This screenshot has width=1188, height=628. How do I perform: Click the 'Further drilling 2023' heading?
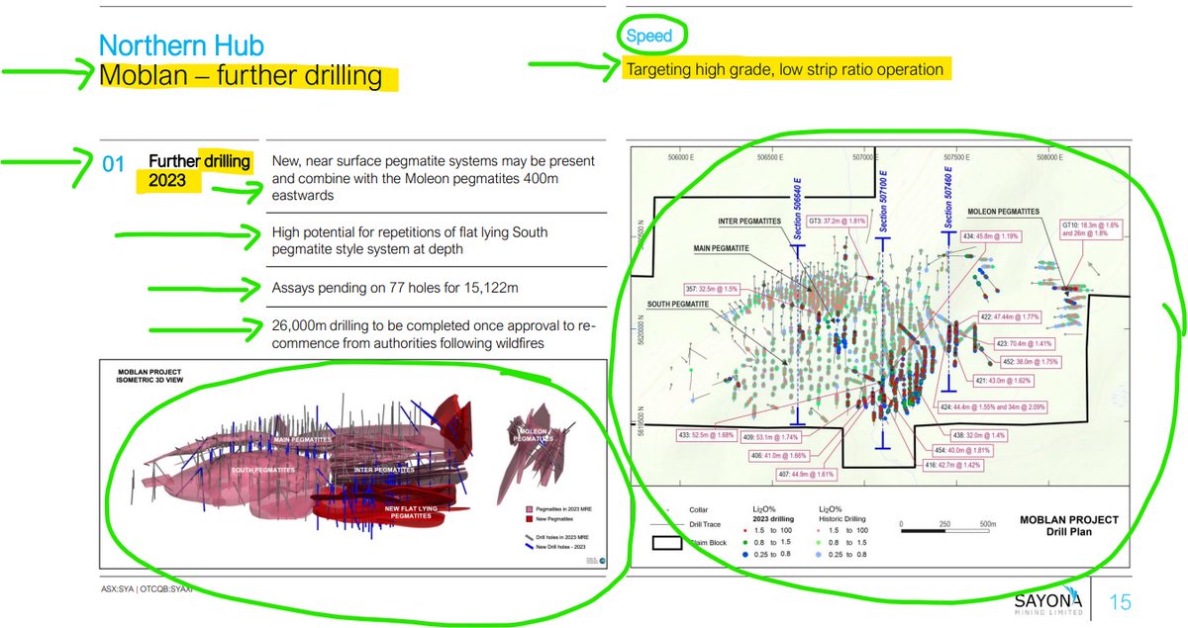point(200,169)
